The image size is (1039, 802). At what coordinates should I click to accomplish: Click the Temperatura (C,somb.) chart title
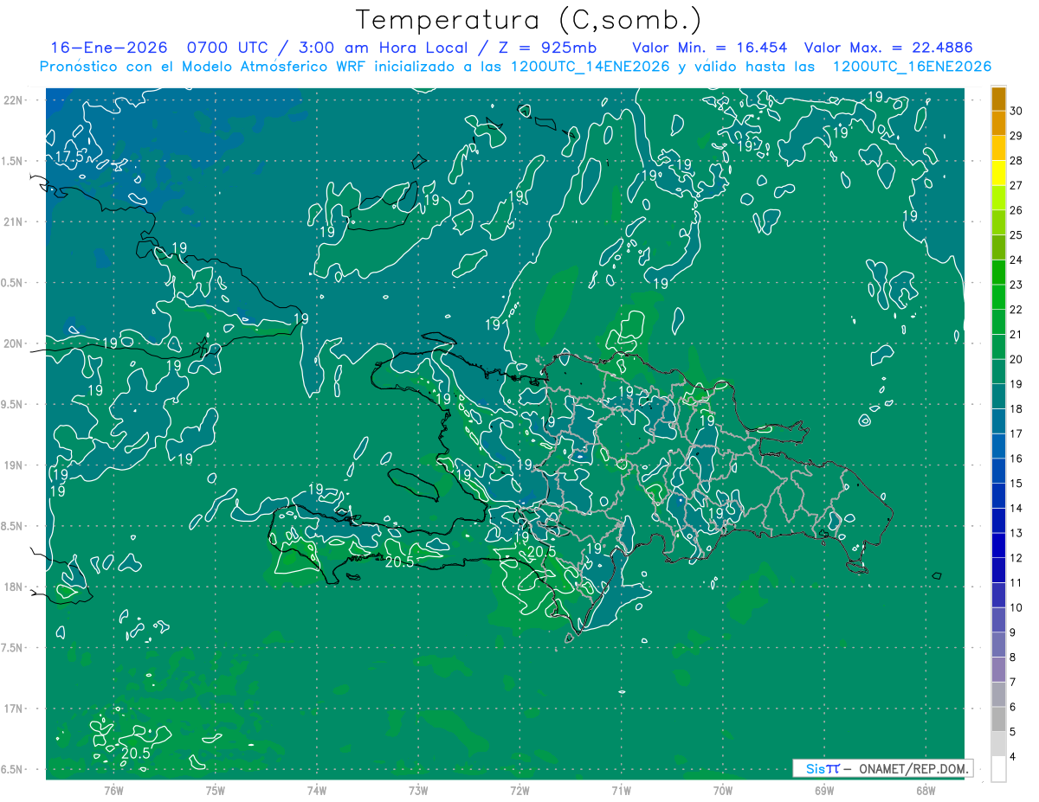529,19
